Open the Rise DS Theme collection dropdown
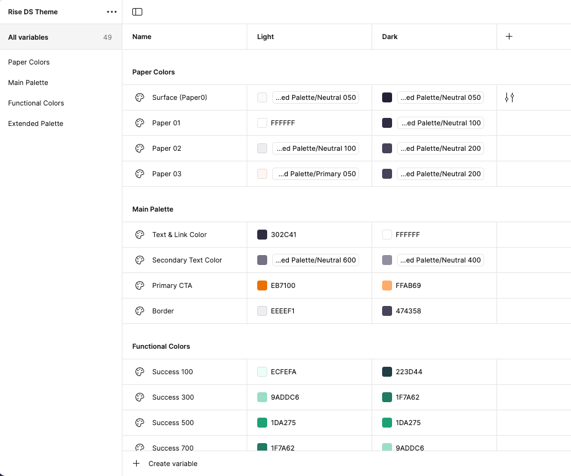Viewport: 571px width, 476px height. coord(32,11)
